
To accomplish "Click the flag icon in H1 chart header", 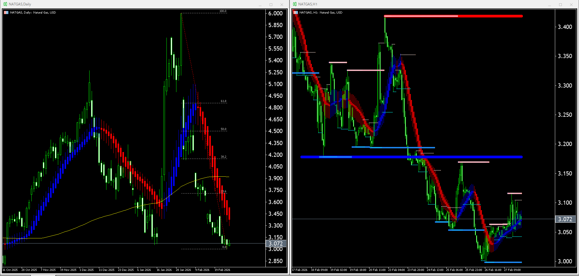I will 296,13.
